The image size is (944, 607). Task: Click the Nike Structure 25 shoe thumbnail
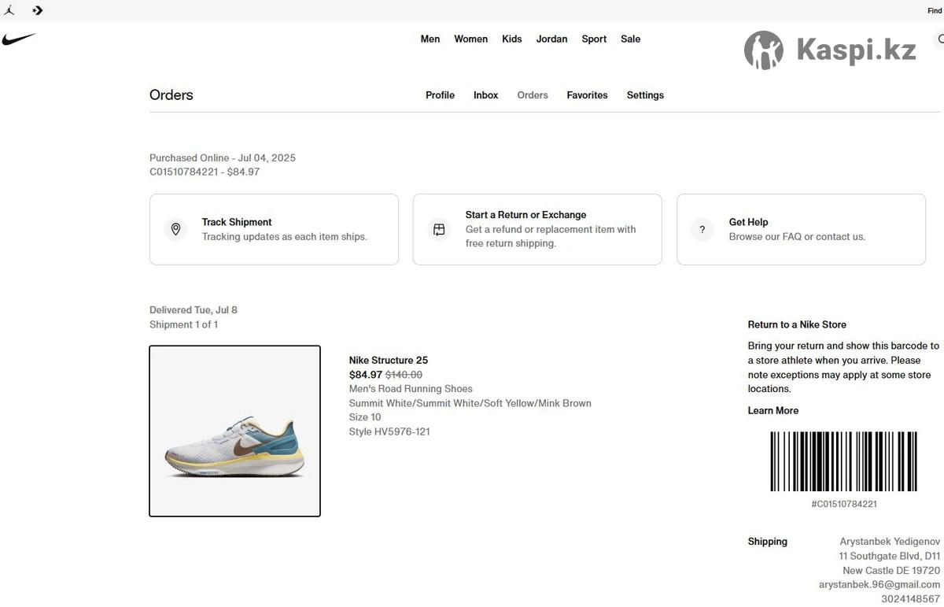pyautogui.click(x=234, y=431)
